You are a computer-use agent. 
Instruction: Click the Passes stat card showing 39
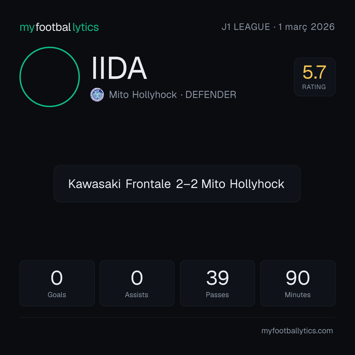point(217,283)
